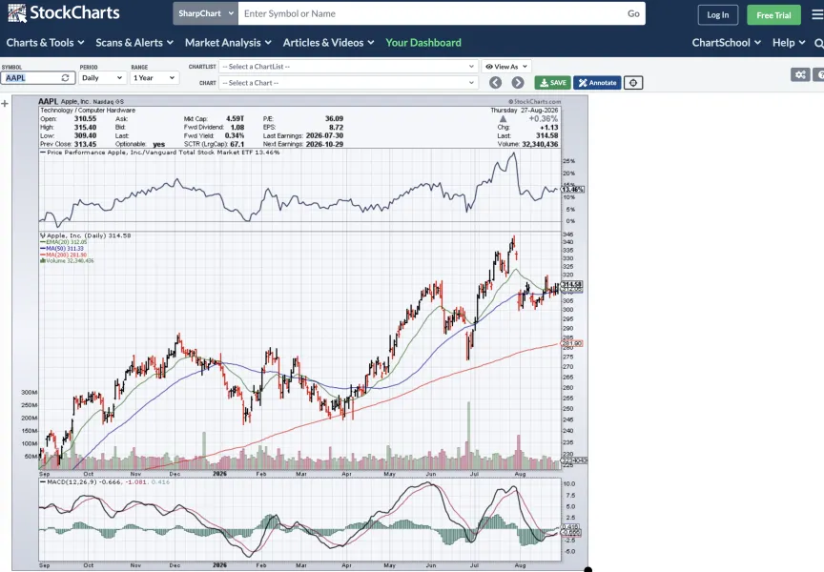
Task: Click the StockCharts logo
Action: 64,13
